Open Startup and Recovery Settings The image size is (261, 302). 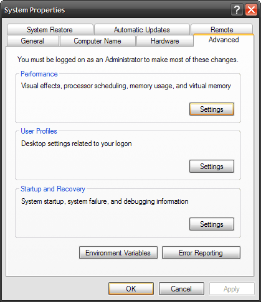(x=212, y=224)
